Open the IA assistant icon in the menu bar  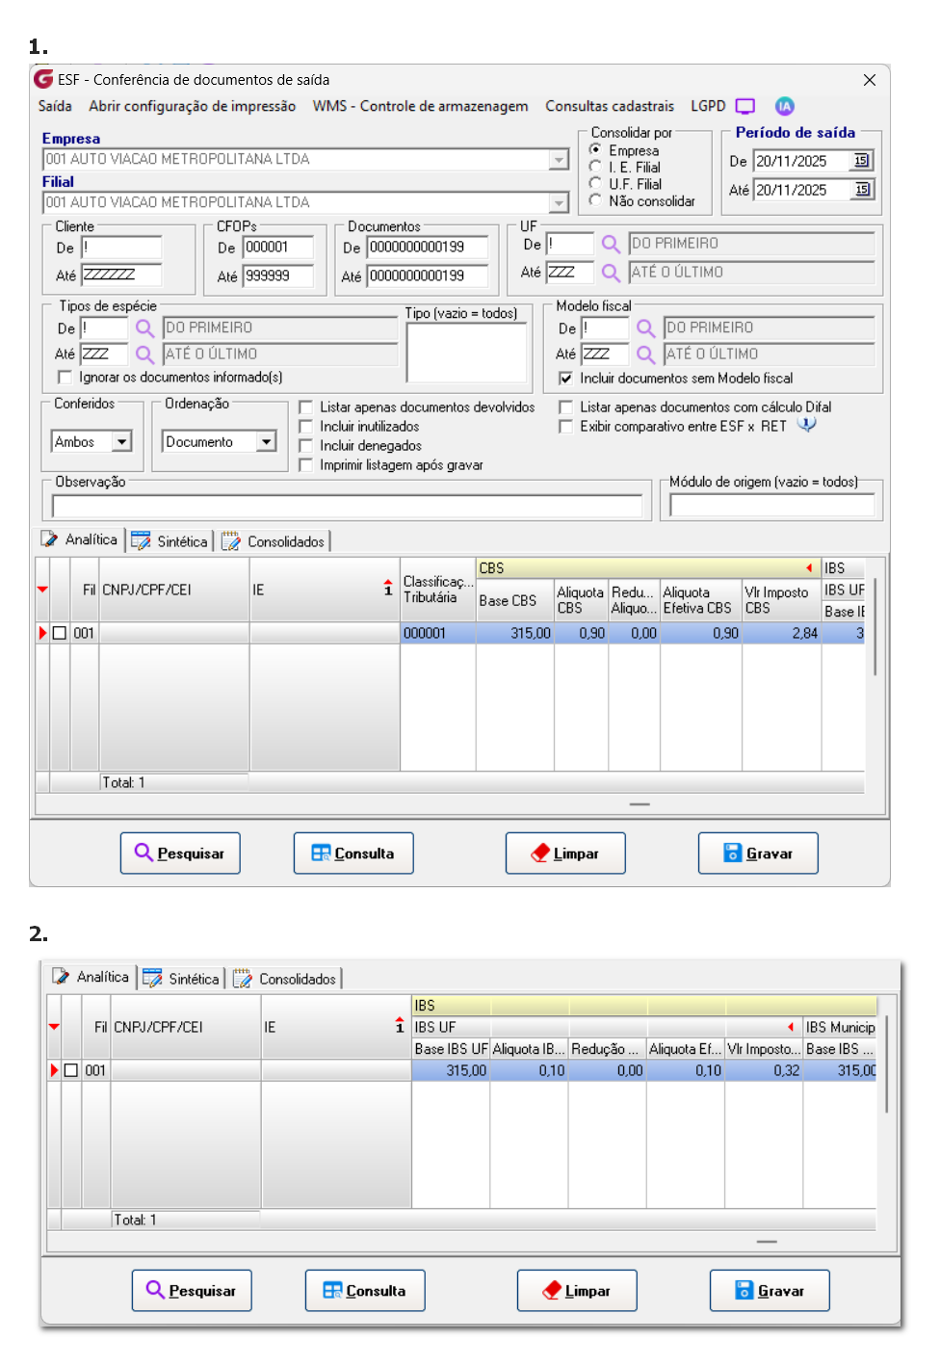click(785, 106)
